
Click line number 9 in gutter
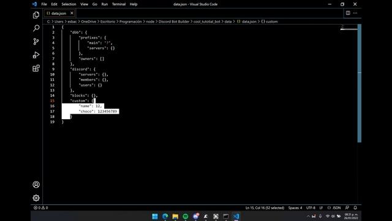point(53,69)
